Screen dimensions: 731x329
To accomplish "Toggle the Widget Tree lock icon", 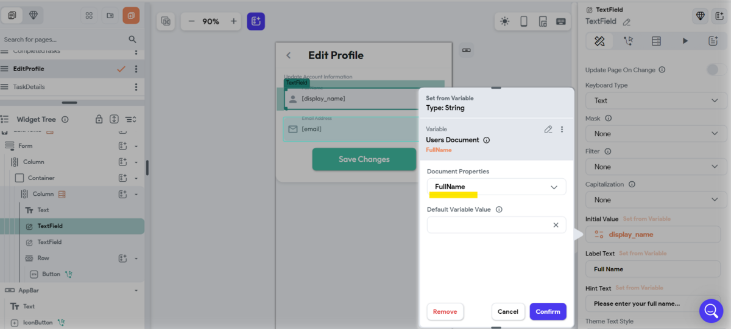I will click(99, 120).
